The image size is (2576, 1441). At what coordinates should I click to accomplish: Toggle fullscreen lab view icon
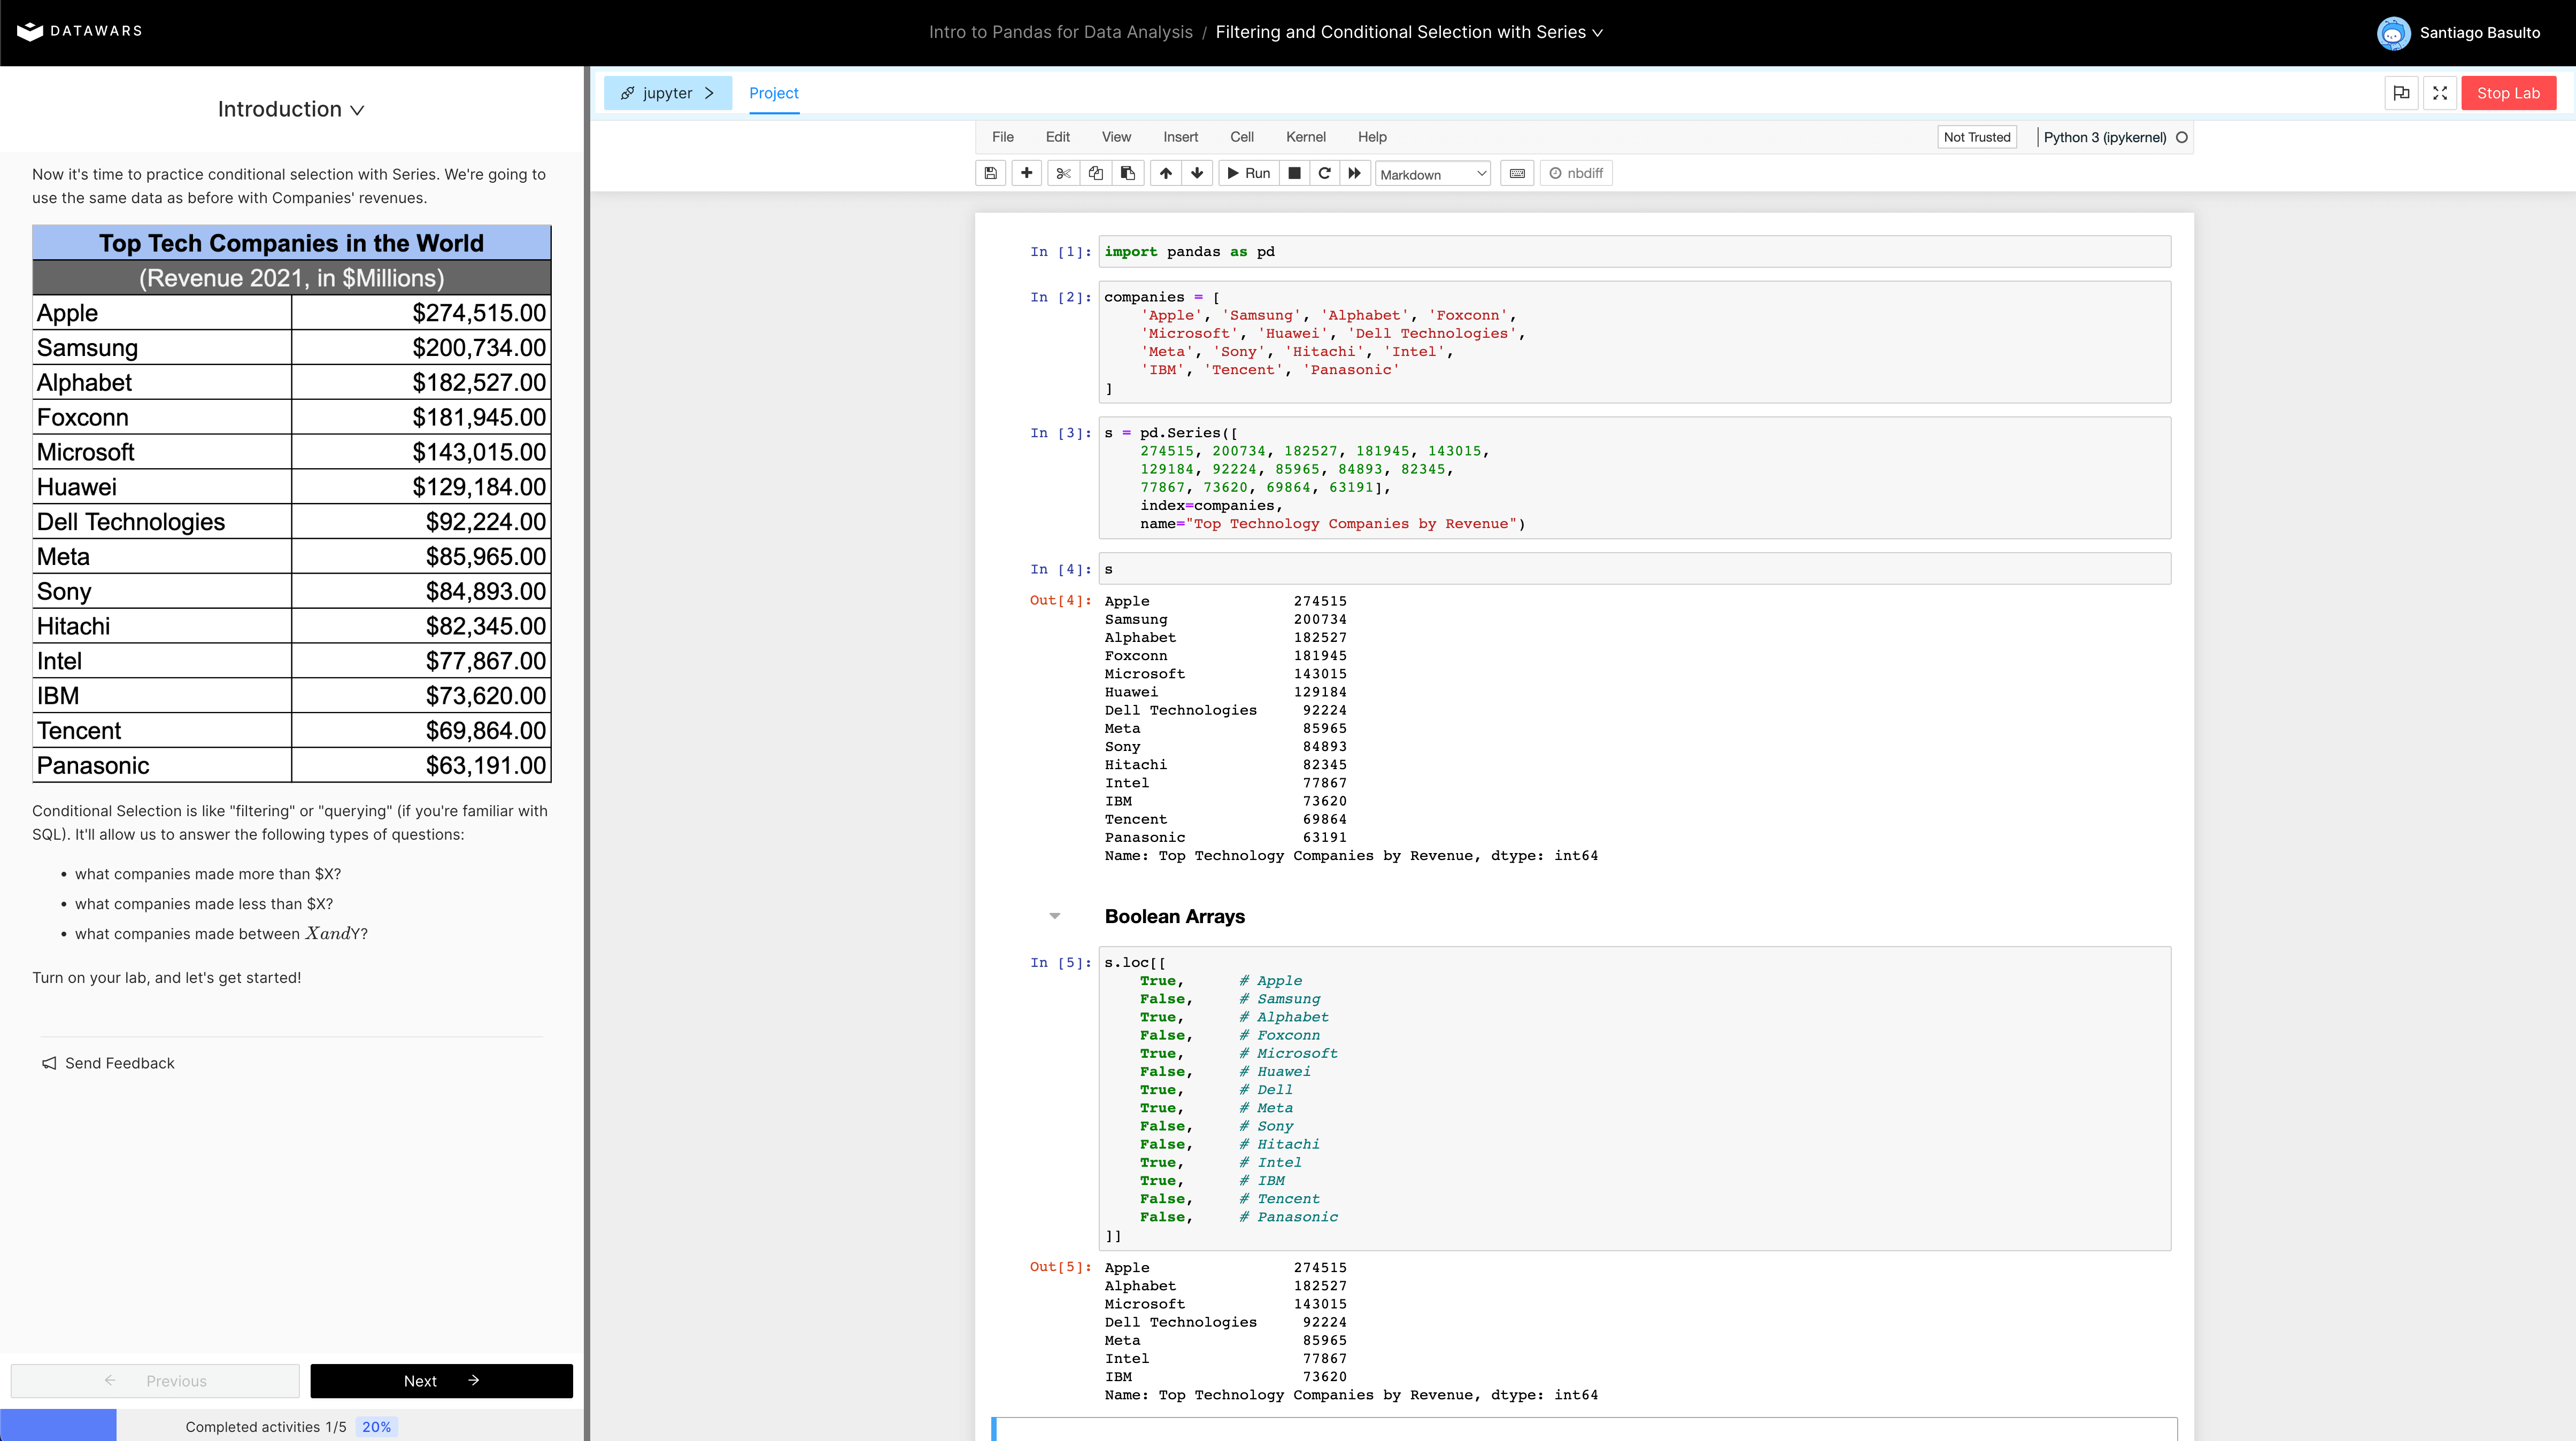click(x=2440, y=93)
